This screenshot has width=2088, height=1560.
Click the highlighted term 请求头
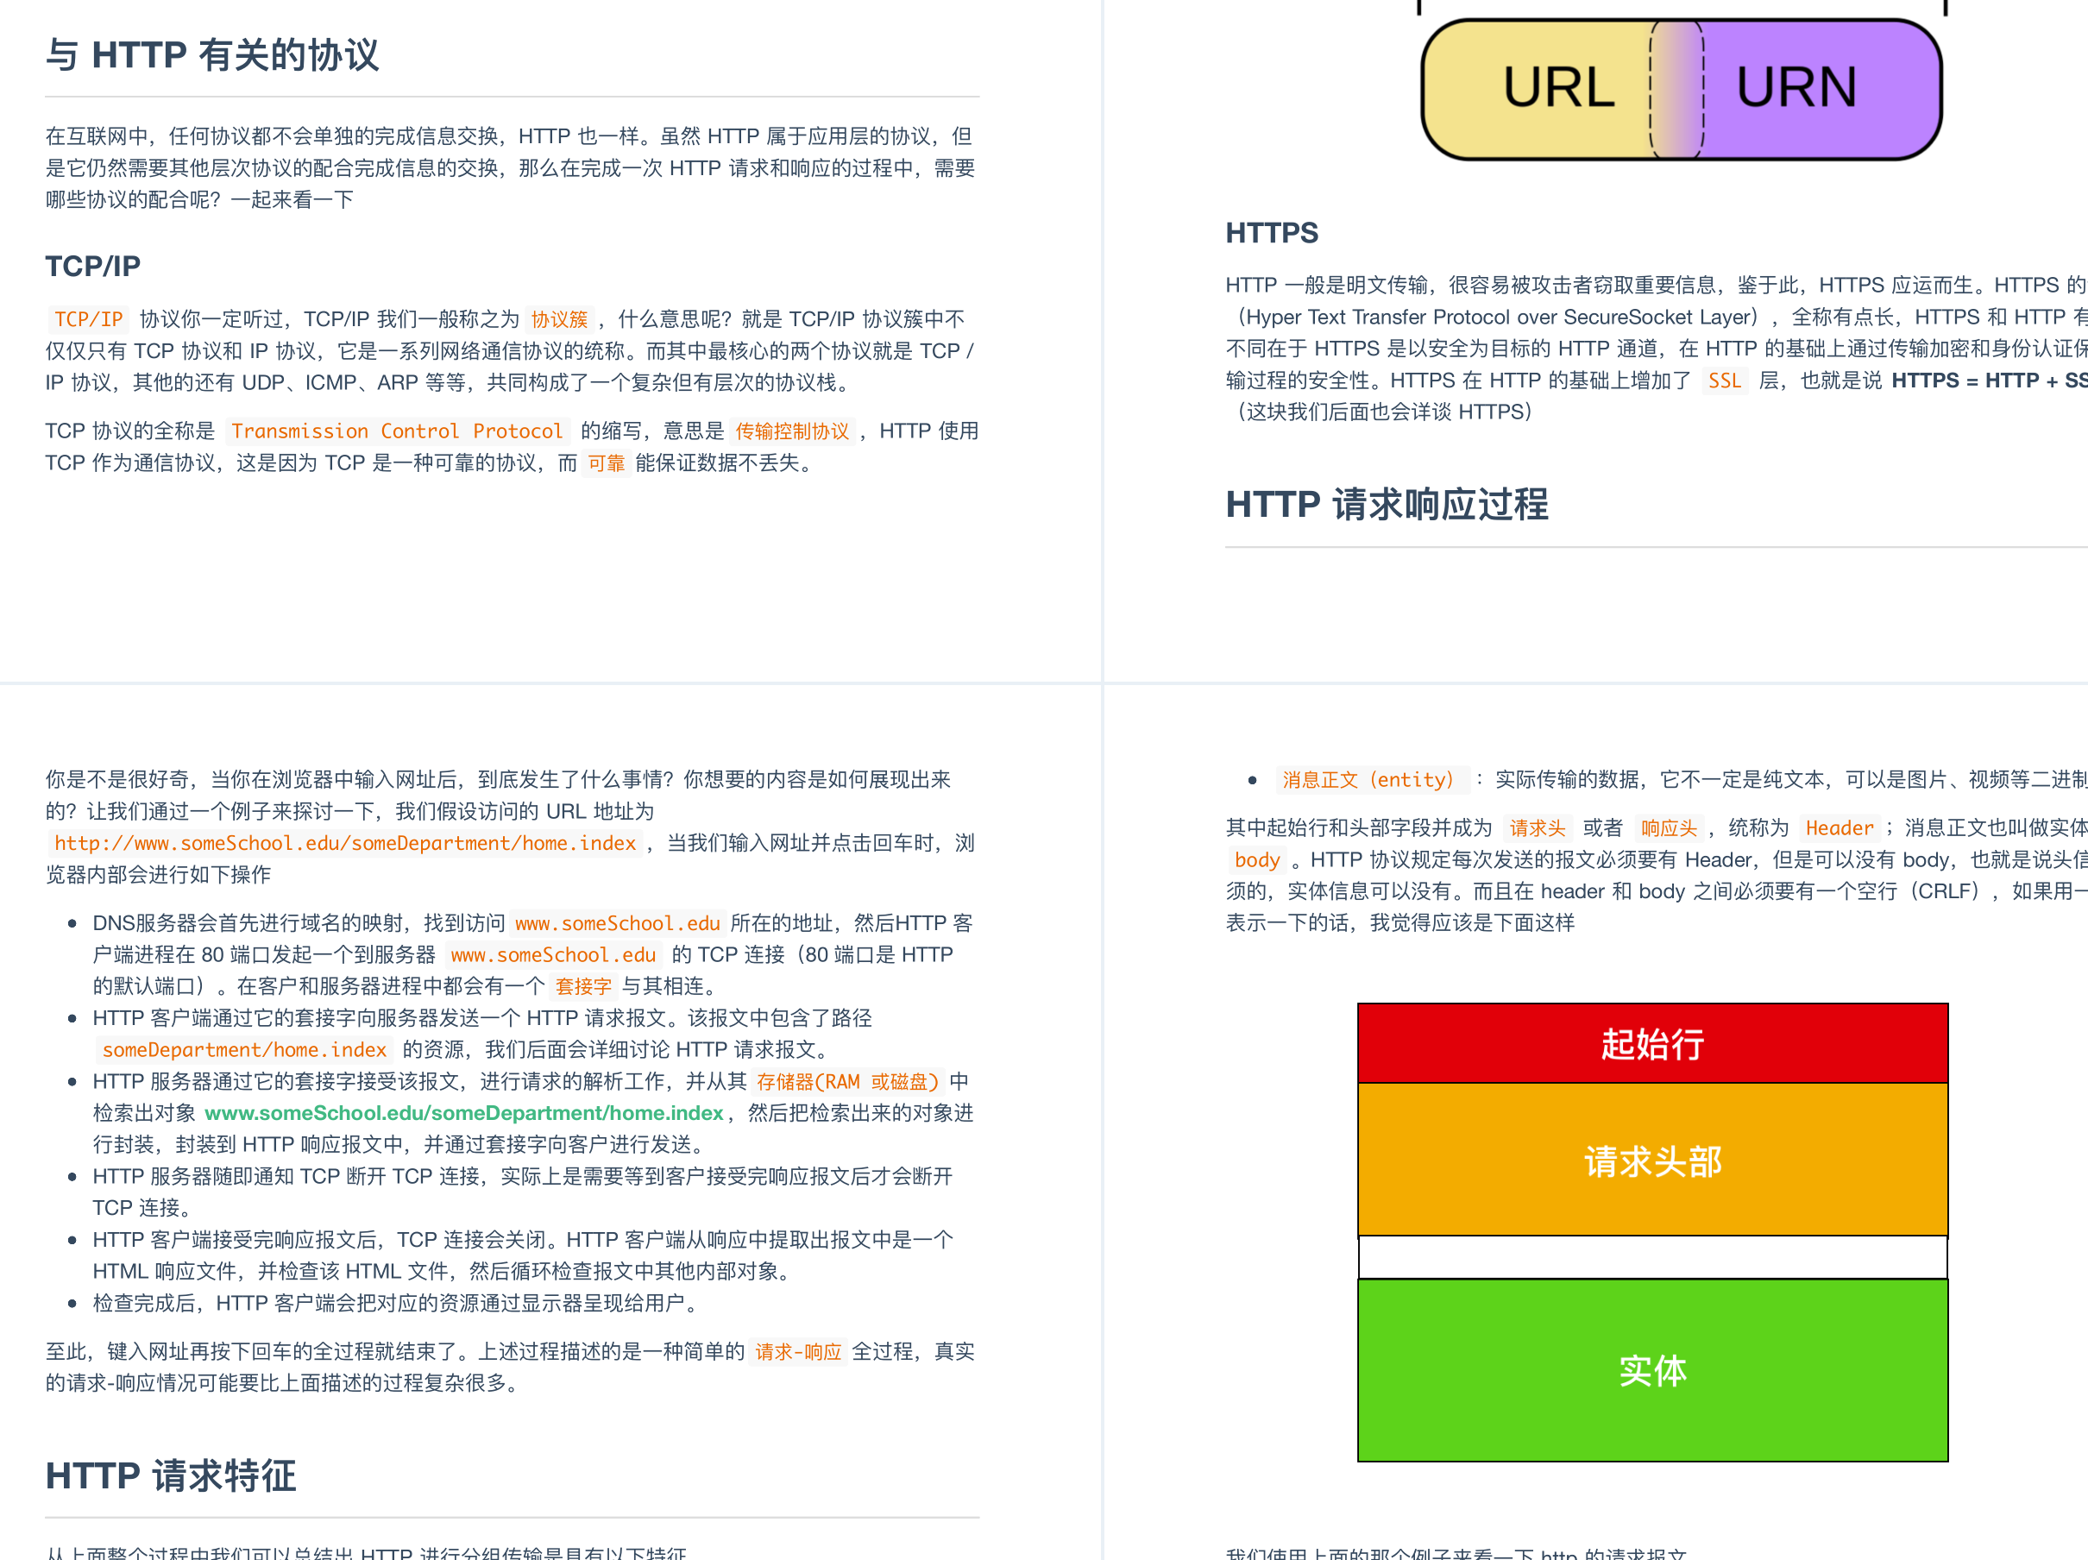point(1537,827)
